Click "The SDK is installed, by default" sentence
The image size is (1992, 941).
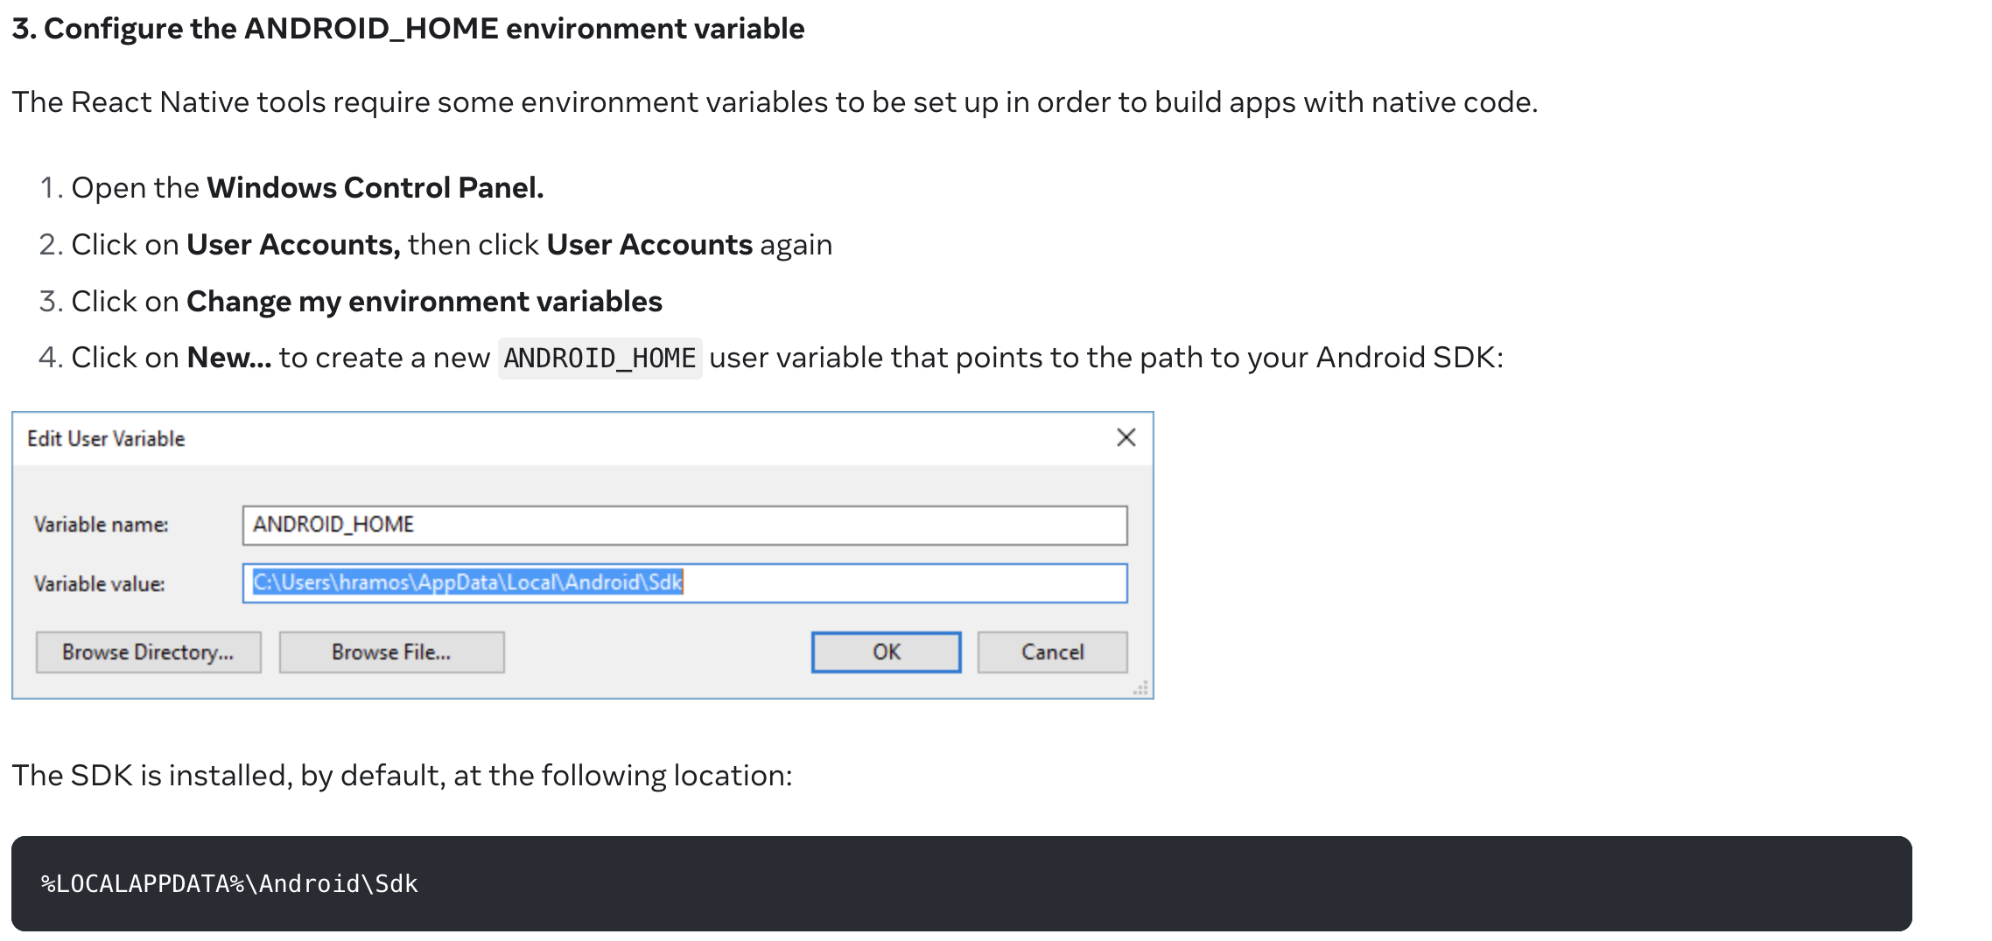(x=402, y=776)
